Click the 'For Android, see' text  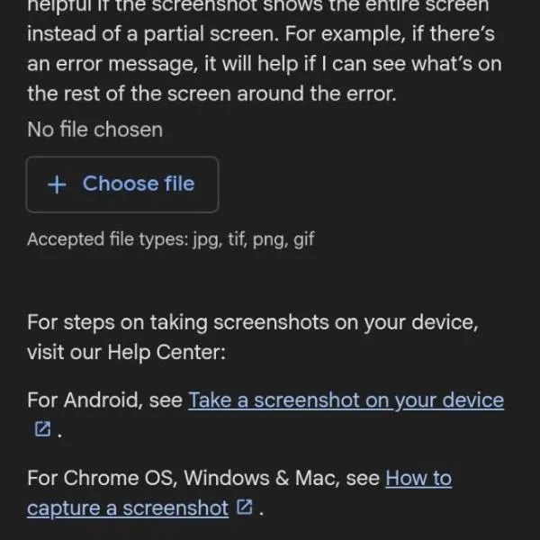(x=104, y=400)
